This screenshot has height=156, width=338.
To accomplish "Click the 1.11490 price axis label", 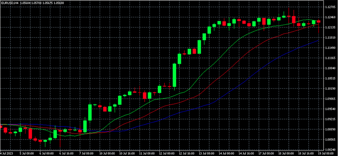I will coord(330,48).
